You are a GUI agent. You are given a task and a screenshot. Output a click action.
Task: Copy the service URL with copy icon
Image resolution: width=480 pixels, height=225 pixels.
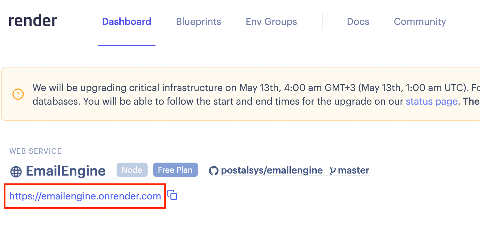click(172, 195)
